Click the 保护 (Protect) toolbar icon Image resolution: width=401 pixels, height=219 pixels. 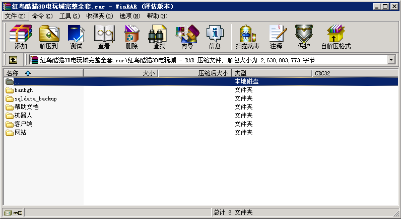point(304,37)
